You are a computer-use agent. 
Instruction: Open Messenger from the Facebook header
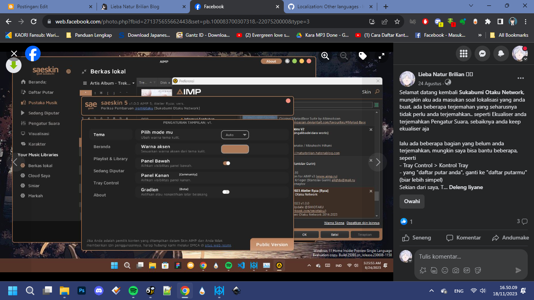point(482,54)
